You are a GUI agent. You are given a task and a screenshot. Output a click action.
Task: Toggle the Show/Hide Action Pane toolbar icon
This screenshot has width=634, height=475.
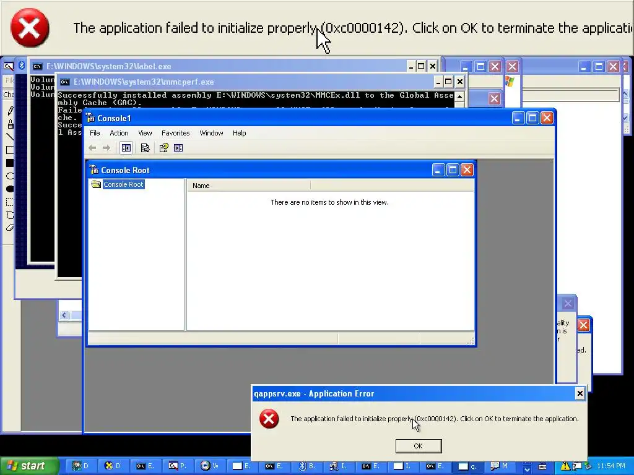[178, 148]
